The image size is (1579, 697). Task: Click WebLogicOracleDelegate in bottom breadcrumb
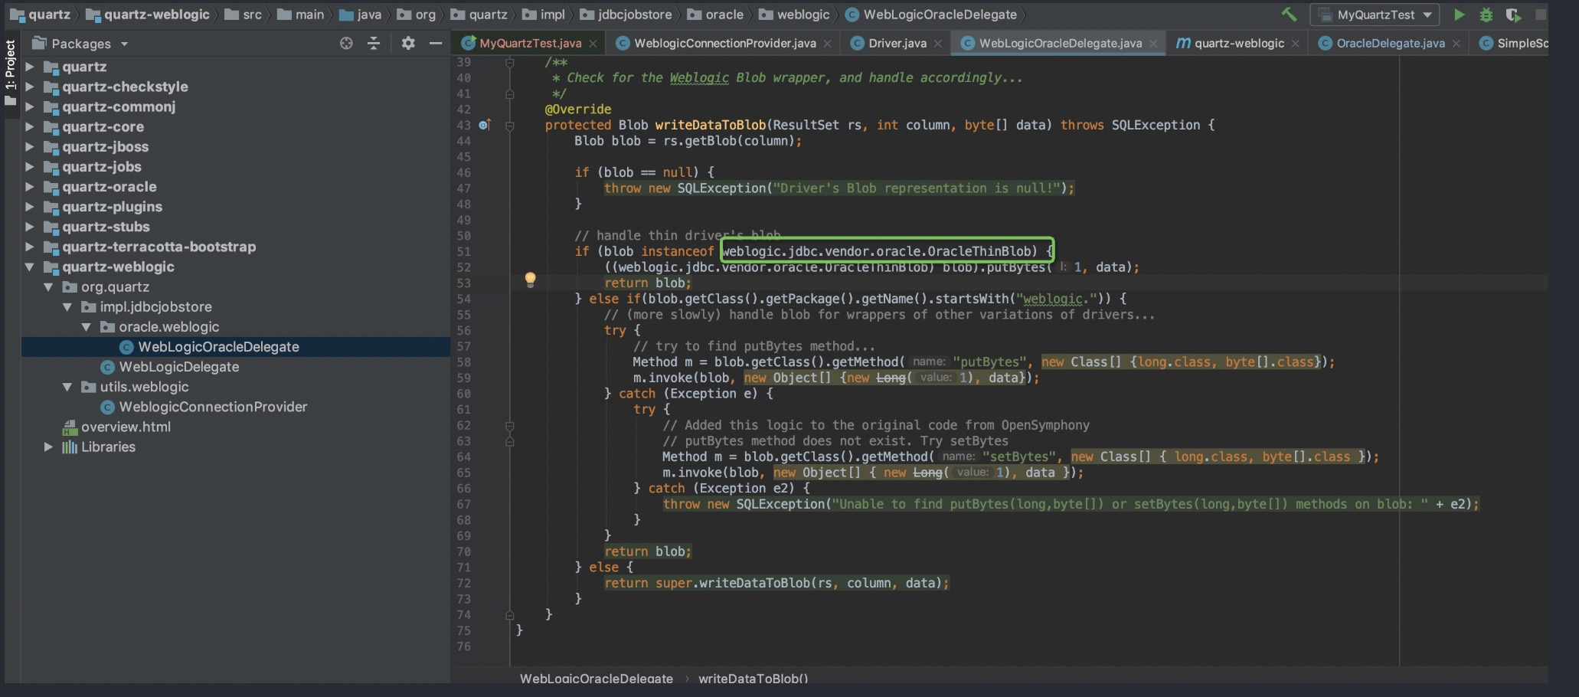click(597, 679)
